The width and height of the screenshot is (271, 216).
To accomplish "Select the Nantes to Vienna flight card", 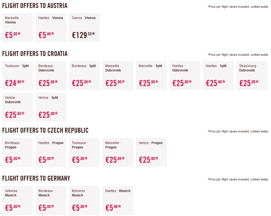I will click(x=51, y=27).
